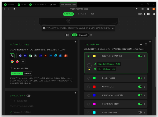Screen dimensions: 158x117
Task: Enable the トラックセレクター toggle
Action: coord(140,112)
